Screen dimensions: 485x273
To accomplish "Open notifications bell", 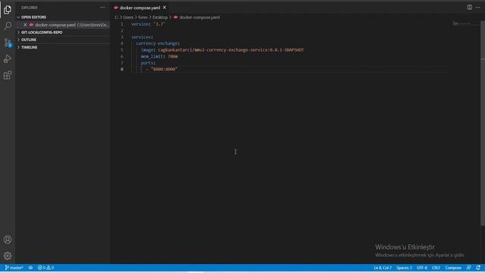I will [x=478, y=268].
